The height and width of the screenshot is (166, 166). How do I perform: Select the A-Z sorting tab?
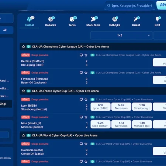pos(5,30)
